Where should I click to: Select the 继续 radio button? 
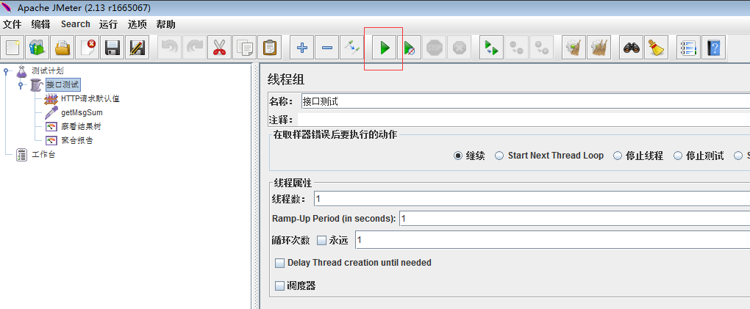458,156
